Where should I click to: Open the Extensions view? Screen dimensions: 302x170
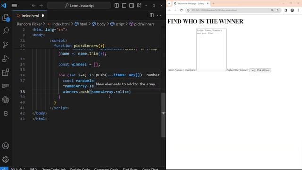point(6,72)
